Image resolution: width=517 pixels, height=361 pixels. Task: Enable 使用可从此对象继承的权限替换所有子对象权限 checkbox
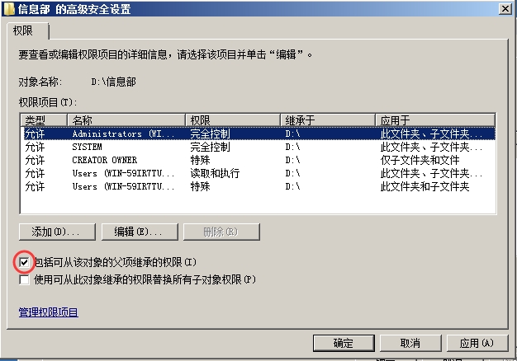click(24, 279)
